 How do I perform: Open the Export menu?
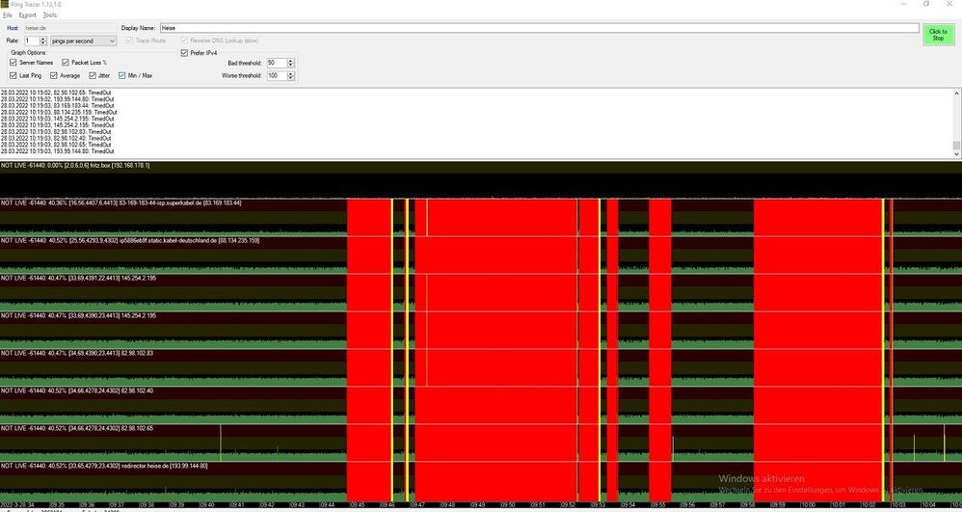28,14
